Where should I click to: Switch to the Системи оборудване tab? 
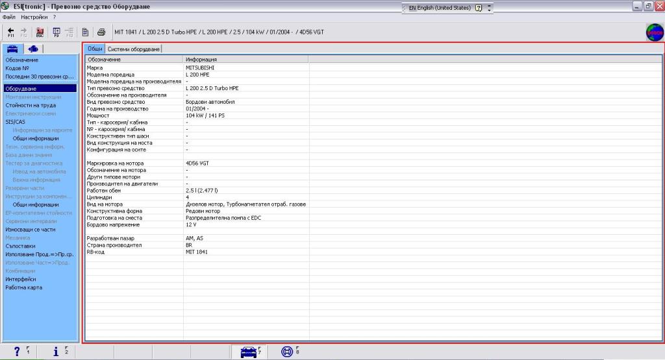click(134, 49)
